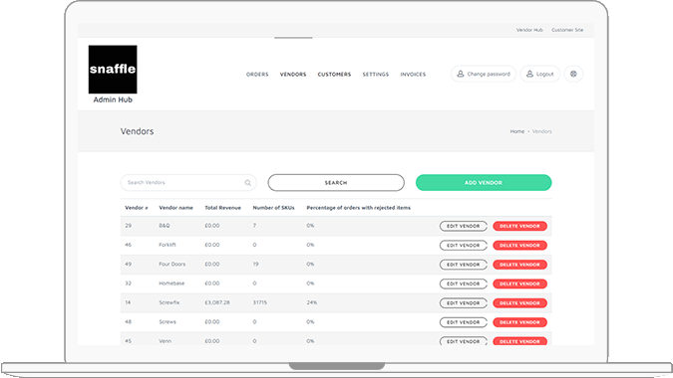Go to the Customers menu item
673x378 pixels.
pos(334,75)
